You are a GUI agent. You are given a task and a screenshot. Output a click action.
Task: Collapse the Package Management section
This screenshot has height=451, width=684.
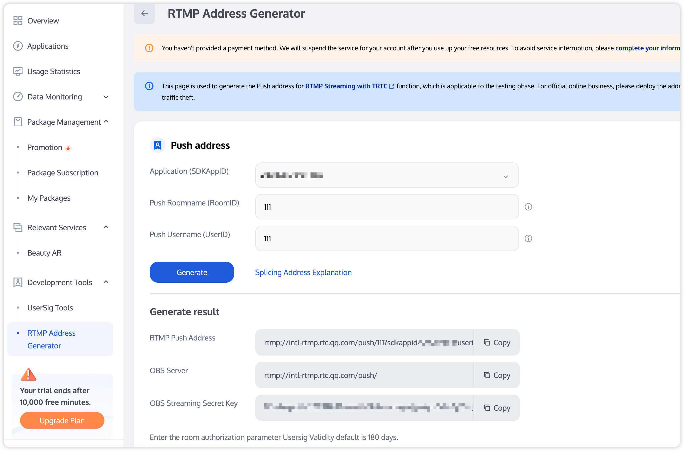pos(106,122)
